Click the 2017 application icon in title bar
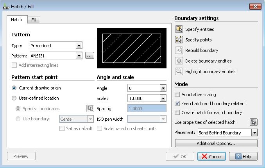 (x=6, y=7)
